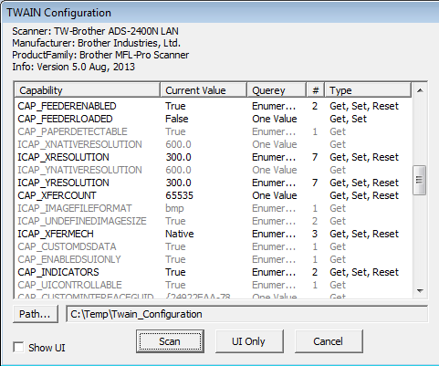Click the count 3 in ICAP_XFERMECH row
The width and height of the screenshot is (439, 366).
click(x=315, y=234)
